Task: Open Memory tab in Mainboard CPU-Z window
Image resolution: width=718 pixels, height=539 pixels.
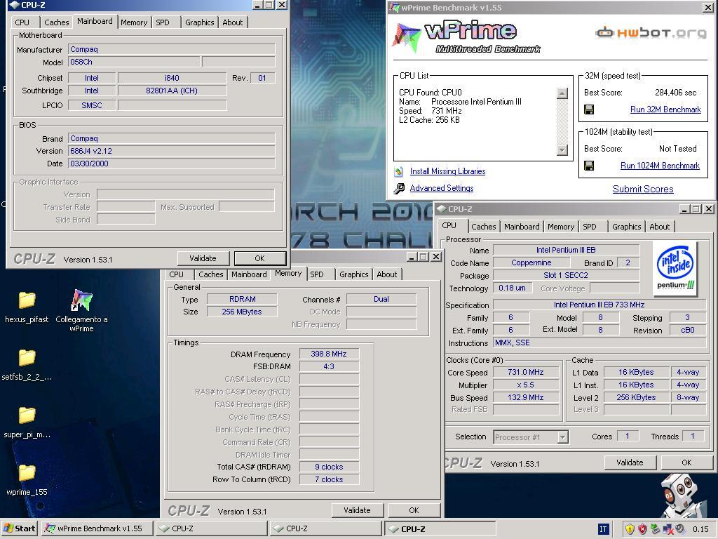Action: click(x=134, y=22)
